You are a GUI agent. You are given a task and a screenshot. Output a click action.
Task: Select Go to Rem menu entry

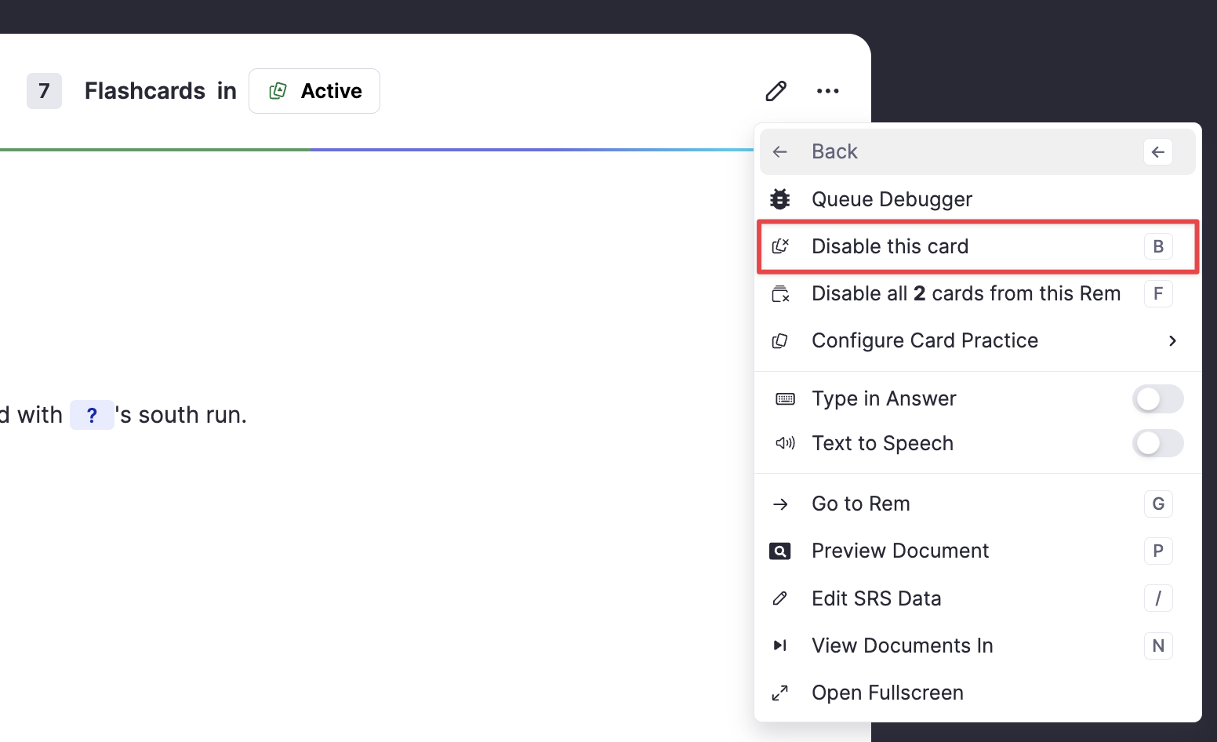click(x=860, y=504)
